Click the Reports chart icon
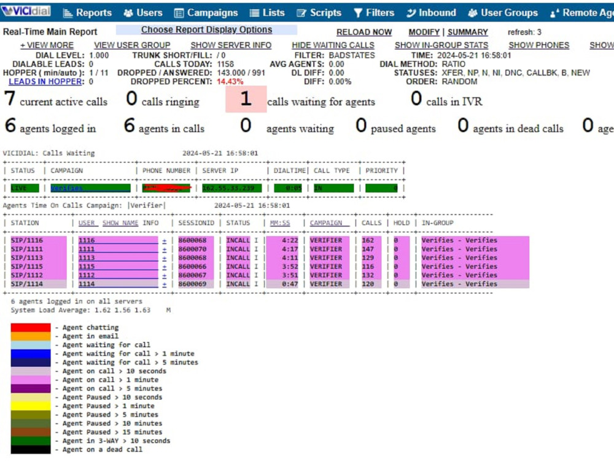614x461 pixels. [x=68, y=13]
